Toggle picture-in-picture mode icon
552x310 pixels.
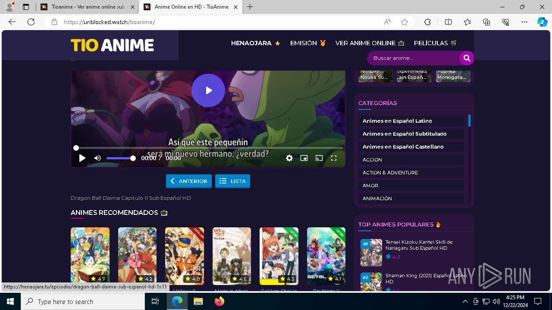[304, 158]
